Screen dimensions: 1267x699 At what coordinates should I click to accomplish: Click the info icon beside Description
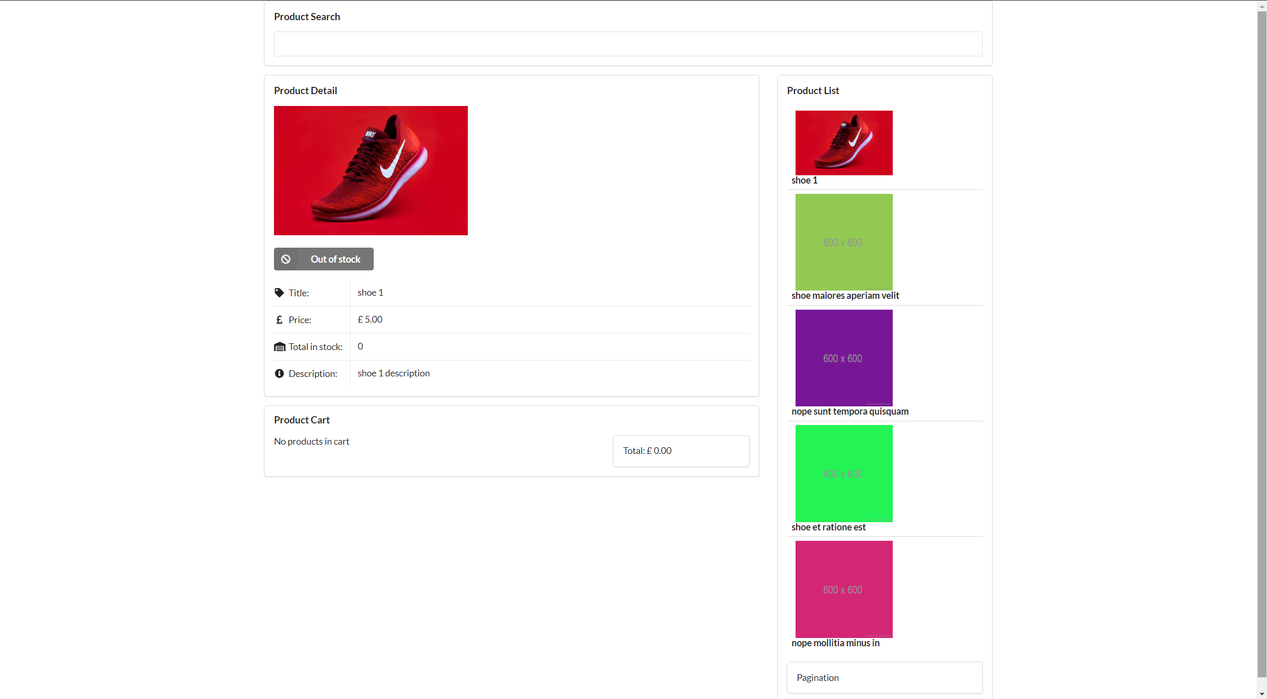[279, 373]
